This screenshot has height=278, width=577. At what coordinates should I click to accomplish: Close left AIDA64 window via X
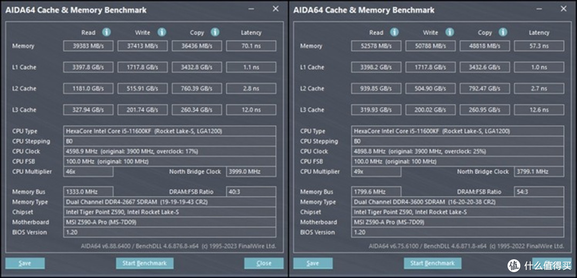click(276, 9)
